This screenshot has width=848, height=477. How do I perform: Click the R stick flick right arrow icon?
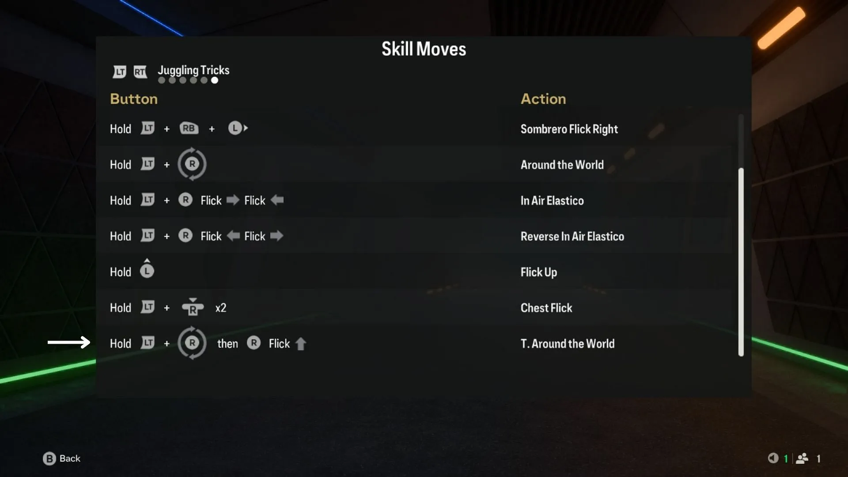pos(232,201)
